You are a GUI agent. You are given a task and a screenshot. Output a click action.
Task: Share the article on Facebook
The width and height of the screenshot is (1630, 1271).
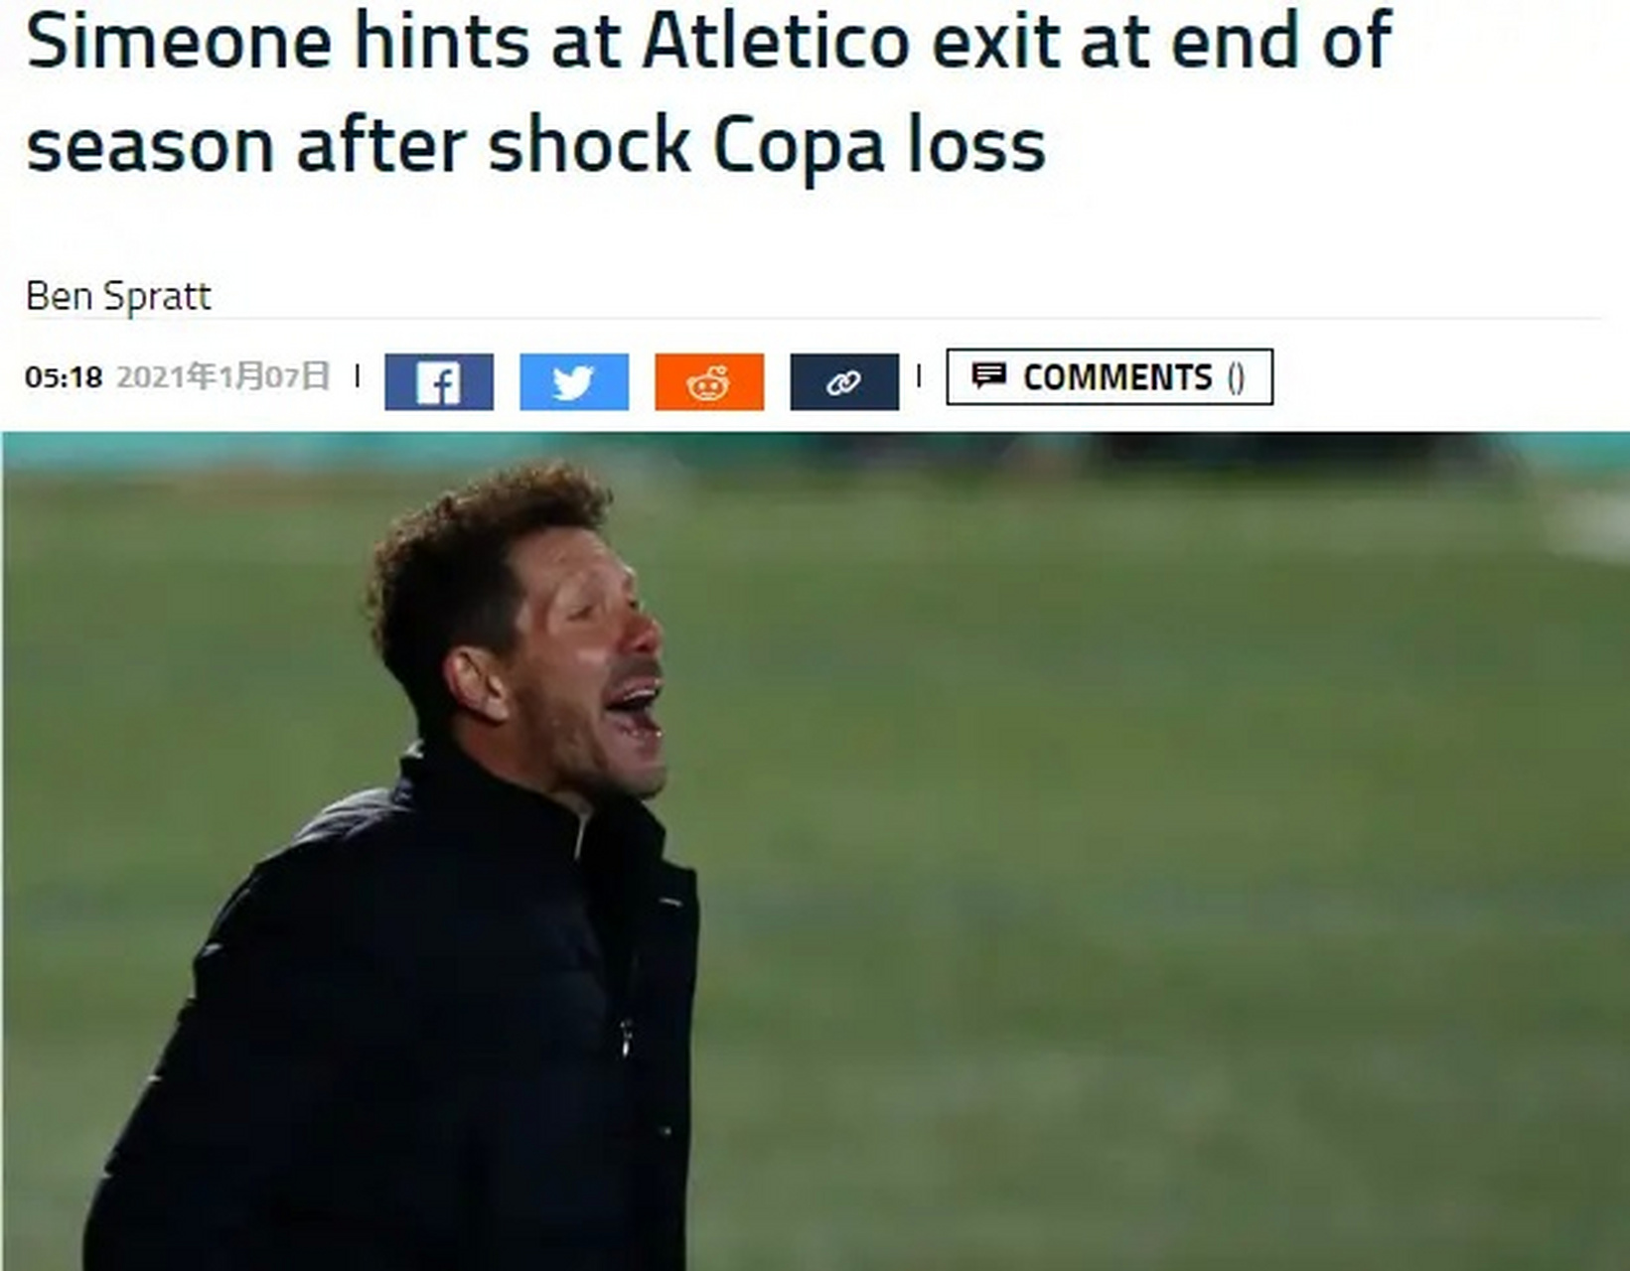pos(439,381)
